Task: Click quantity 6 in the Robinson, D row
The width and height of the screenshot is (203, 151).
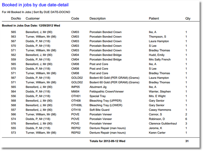Action: tap(186, 119)
